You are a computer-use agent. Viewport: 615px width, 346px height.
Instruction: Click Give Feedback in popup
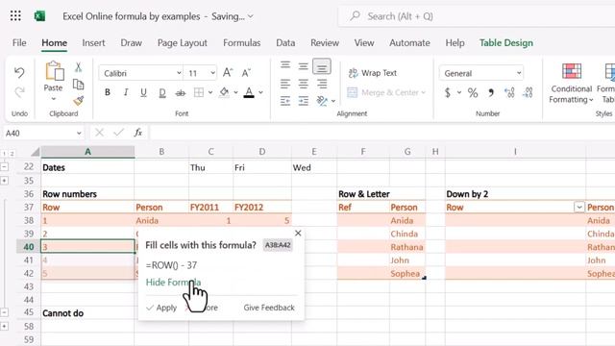[x=269, y=308]
